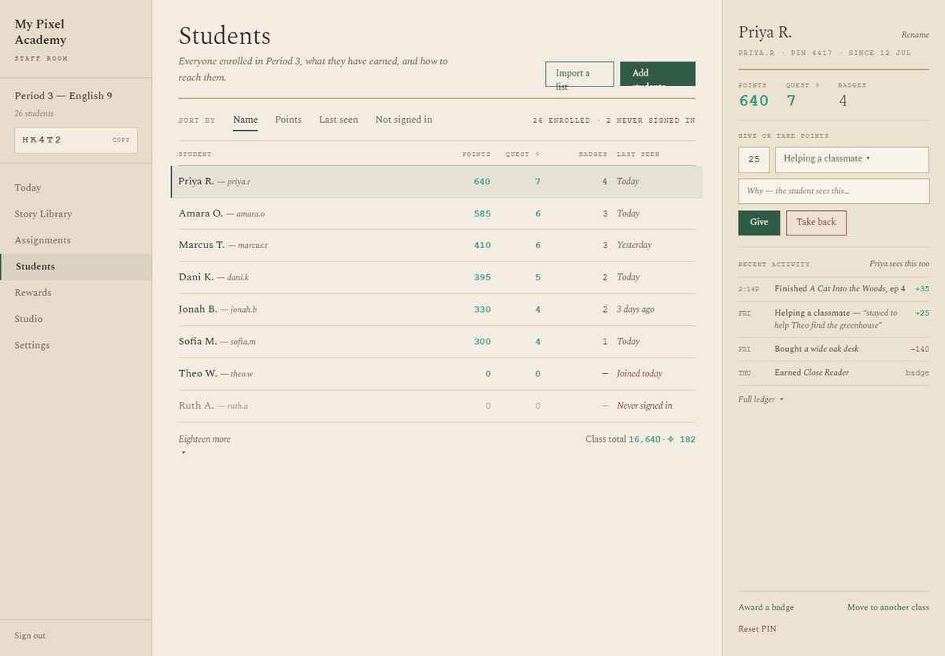
Task: Click the Give points button
Action: (x=759, y=223)
